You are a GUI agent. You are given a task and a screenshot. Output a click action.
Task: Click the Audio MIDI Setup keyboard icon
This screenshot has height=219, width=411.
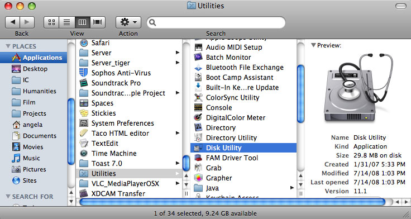point(198,47)
